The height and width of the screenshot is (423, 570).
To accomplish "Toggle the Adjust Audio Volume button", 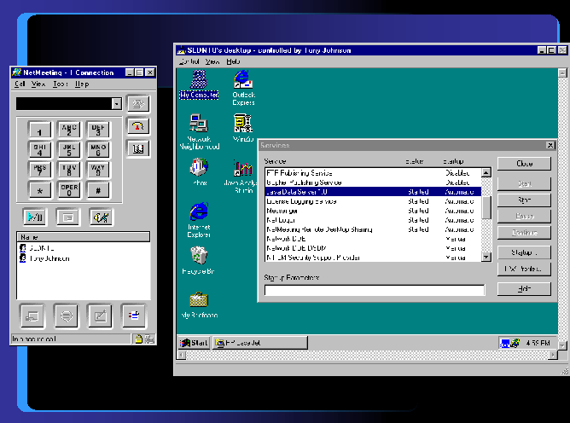I will point(100,217).
